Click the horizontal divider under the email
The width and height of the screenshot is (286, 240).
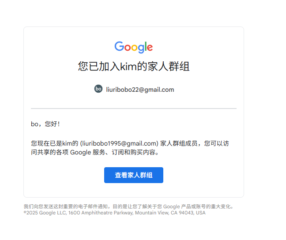click(134, 109)
